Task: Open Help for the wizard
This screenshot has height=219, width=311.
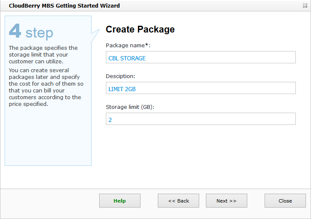Action: pyautogui.click(x=119, y=201)
